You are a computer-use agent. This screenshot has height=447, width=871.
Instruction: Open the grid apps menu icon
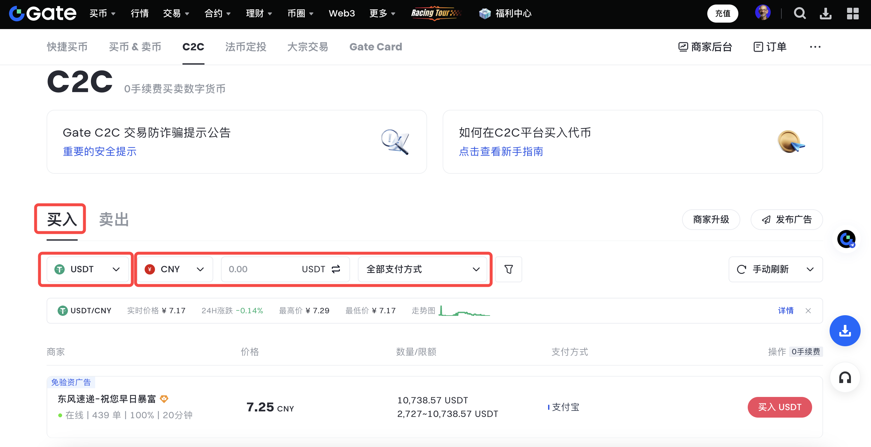coord(853,14)
